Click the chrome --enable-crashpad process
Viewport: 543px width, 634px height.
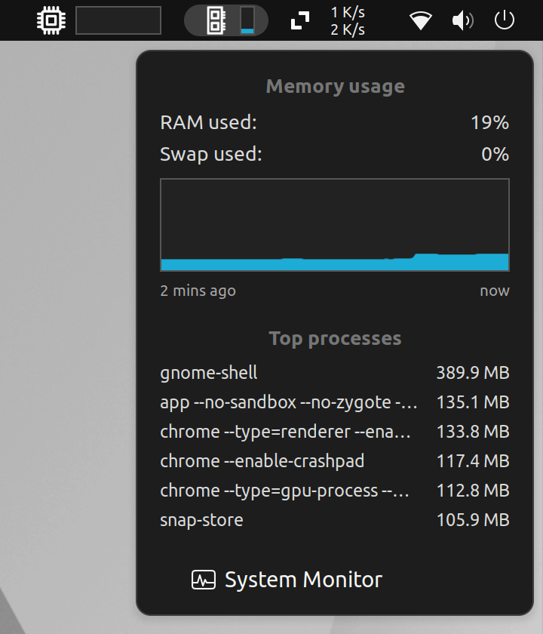(335, 461)
